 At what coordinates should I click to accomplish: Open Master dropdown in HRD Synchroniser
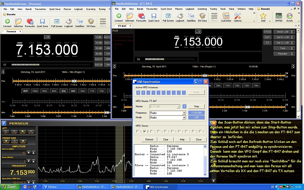(x=178, y=106)
